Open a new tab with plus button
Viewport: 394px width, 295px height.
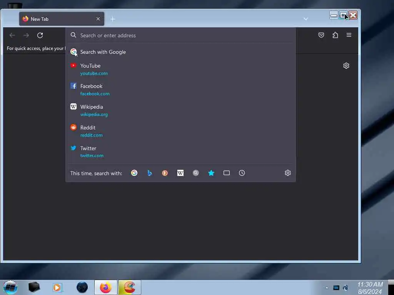[x=113, y=19]
